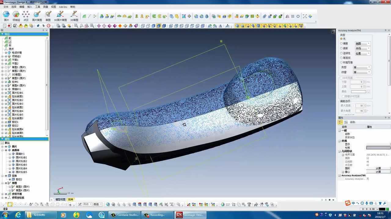Collapse the 几何形状 properties section
Screen dimensions: 391x219
click(339, 151)
